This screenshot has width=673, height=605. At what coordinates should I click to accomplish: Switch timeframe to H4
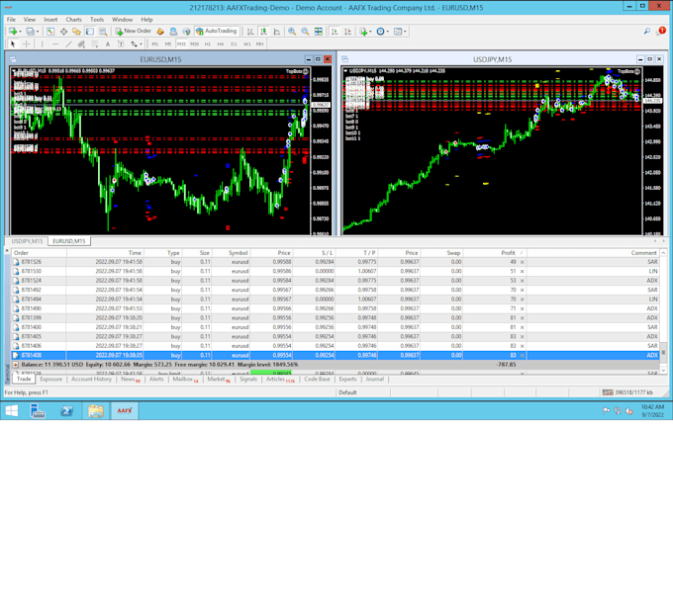tap(221, 44)
